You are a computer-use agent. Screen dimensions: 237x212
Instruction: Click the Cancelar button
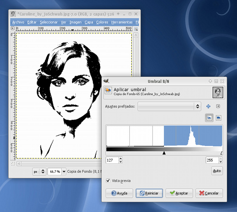tap(209, 193)
